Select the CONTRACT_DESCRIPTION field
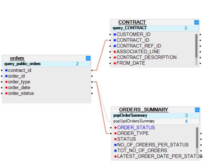This screenshot has width=209, height=164. click(146, 57)
